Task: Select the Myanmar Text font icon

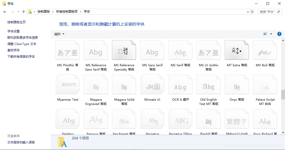Action: click(68, 84)
